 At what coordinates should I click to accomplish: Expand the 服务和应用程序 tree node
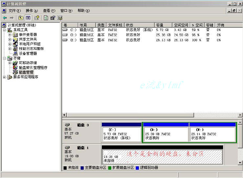tap(4, 77)
